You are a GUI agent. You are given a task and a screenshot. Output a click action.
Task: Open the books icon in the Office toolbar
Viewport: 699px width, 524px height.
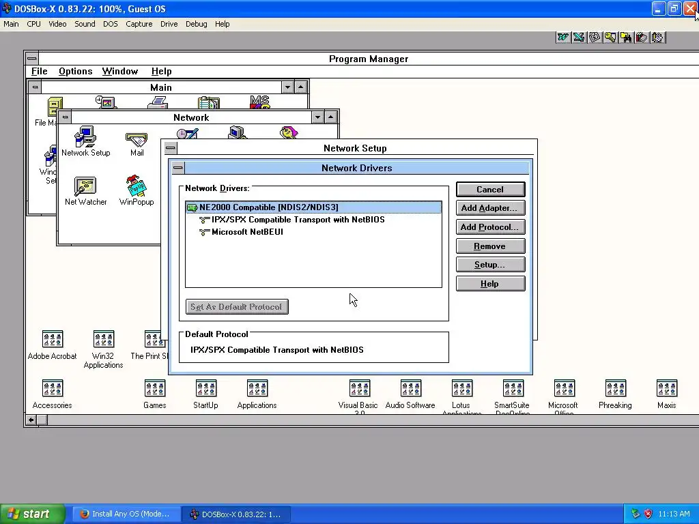pos(642,38)
